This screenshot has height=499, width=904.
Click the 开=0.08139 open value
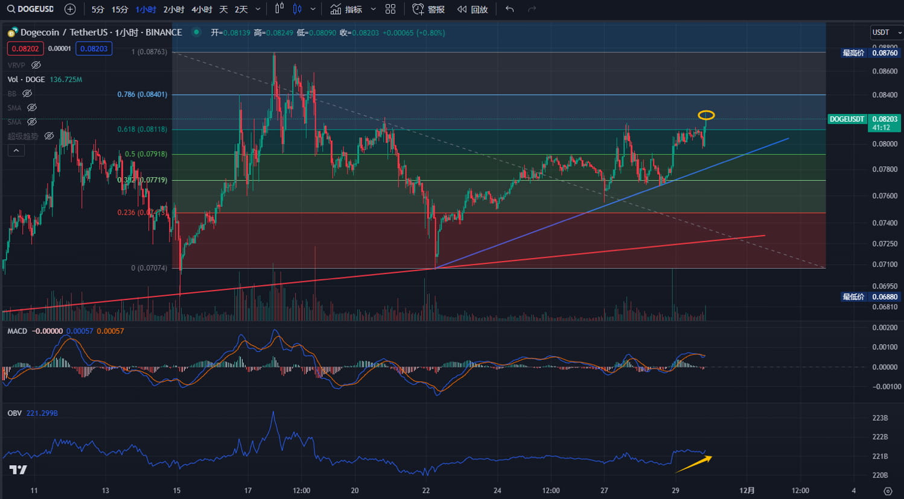coord(230,33)
